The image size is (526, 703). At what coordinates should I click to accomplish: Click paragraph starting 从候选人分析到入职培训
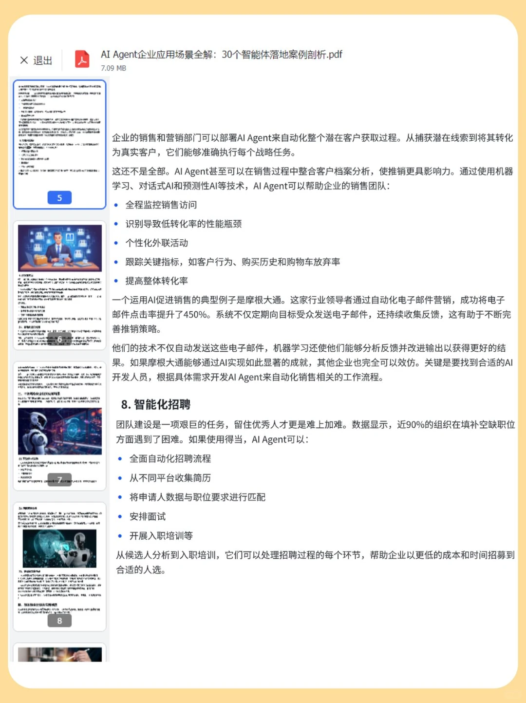click(x=315, y=562)
